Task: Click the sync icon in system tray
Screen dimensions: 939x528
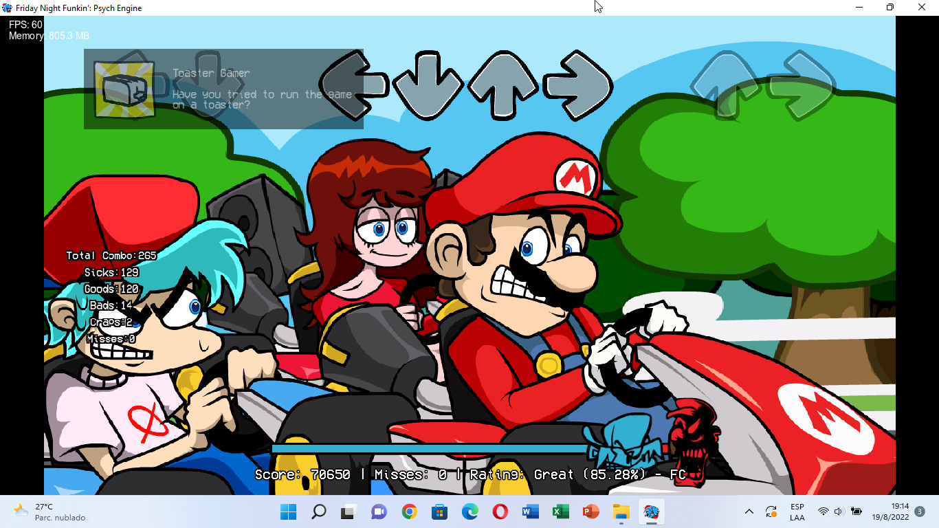Action: click(x=771, y=511)
